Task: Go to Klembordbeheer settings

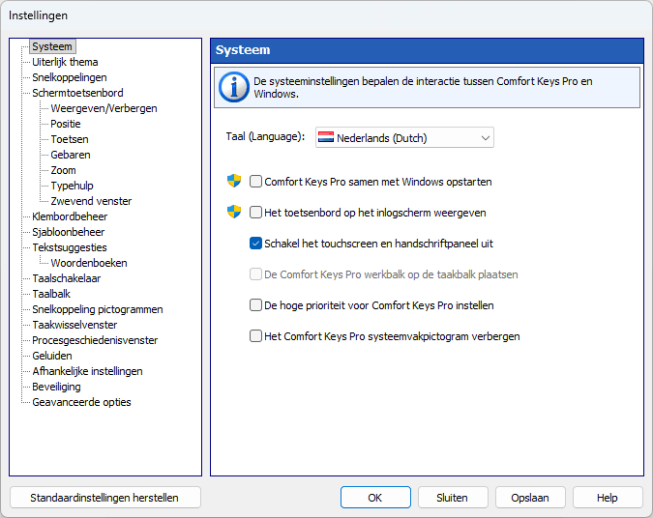Action: [70, 216]
